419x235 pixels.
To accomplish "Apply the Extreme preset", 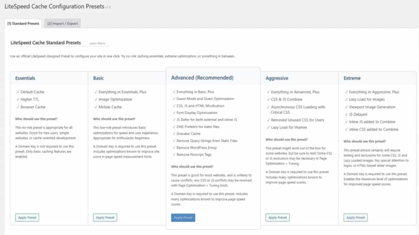I will click(x=355, y=217).
